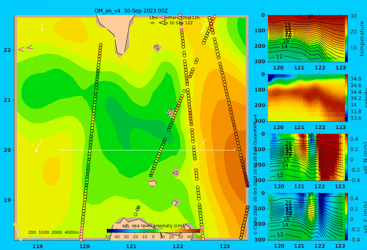
Task: Click the "0" tick on sea level color bar
Action: pyautogui.click(x=153, y=237)
